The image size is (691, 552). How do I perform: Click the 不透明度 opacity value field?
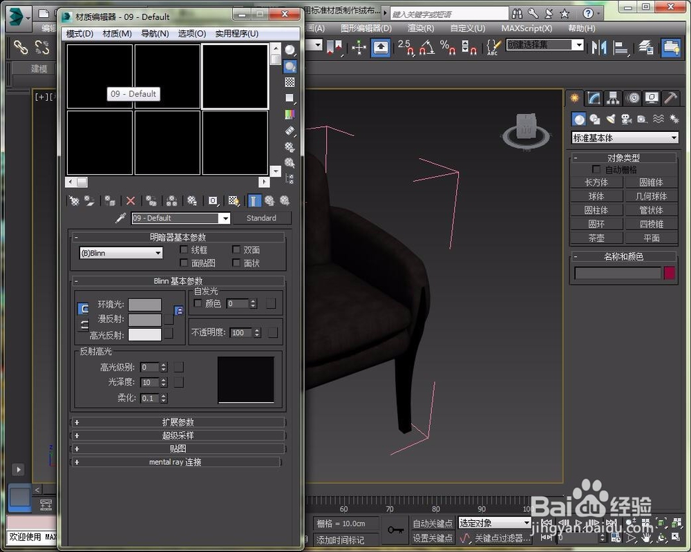pyautogui.click(x=241, y=332)
